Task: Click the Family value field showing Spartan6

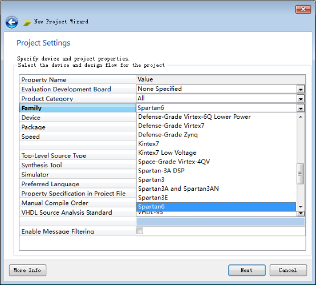Action: click(216, 108)
